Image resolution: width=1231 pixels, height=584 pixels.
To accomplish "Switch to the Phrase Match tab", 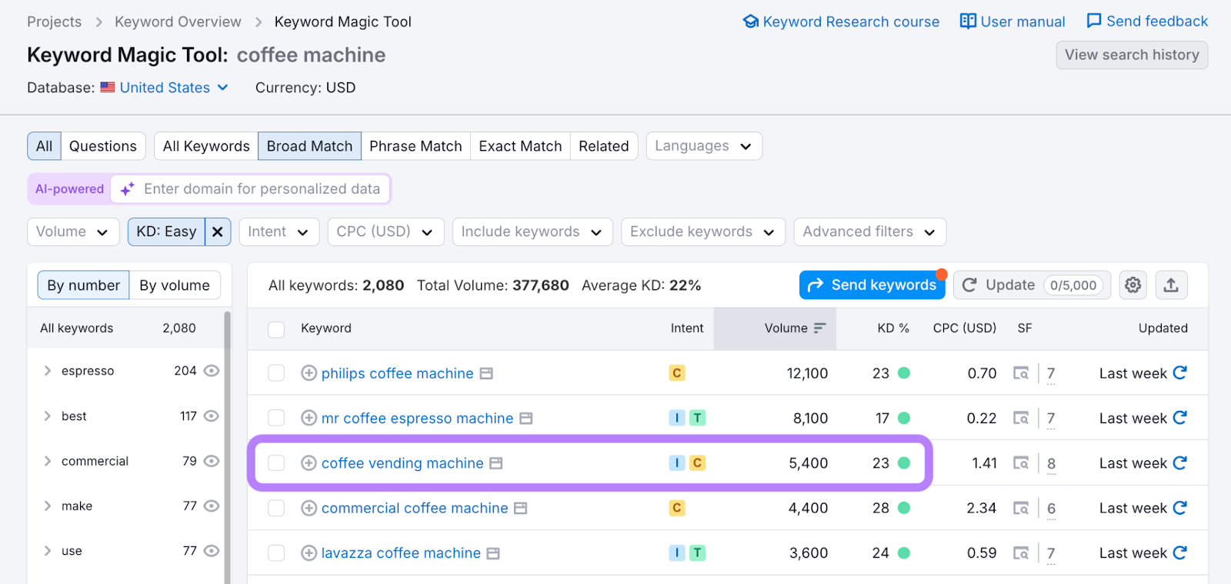I will tap(415, 146).
